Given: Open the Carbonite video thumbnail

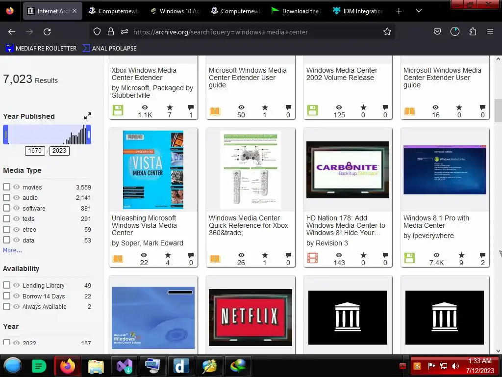Looking at the screenshot, I should 348,169.
